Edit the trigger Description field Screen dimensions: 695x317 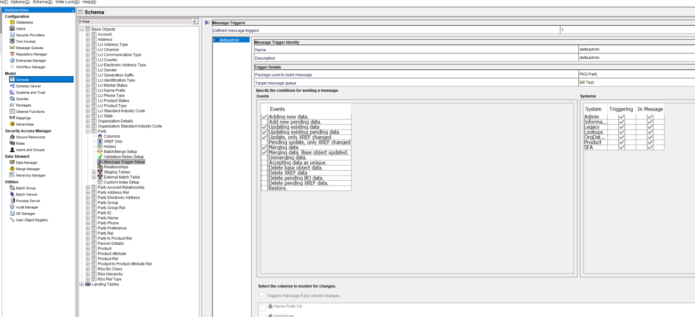[636, 58]
